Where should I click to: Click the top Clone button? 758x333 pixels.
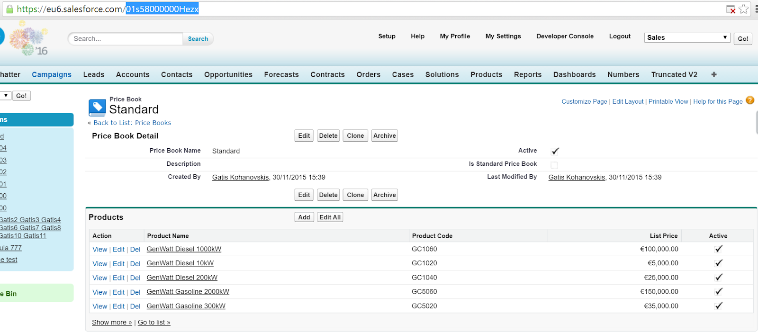pos(355,135)
